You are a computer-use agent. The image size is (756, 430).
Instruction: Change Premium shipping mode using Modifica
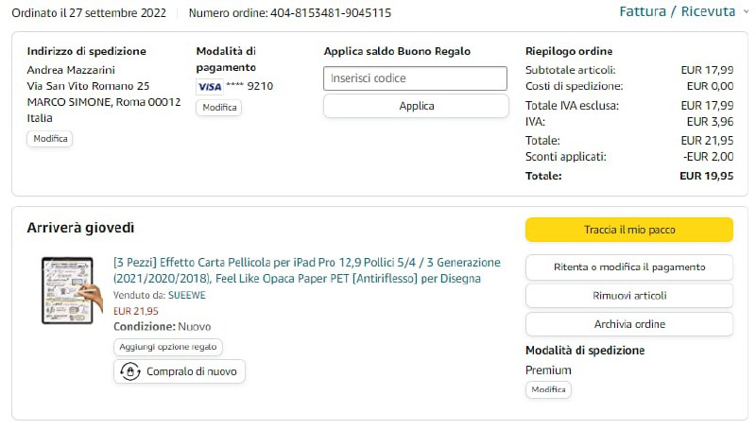(x=548, y=389)
